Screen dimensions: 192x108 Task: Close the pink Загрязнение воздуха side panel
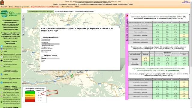click(x=127, y=16)
